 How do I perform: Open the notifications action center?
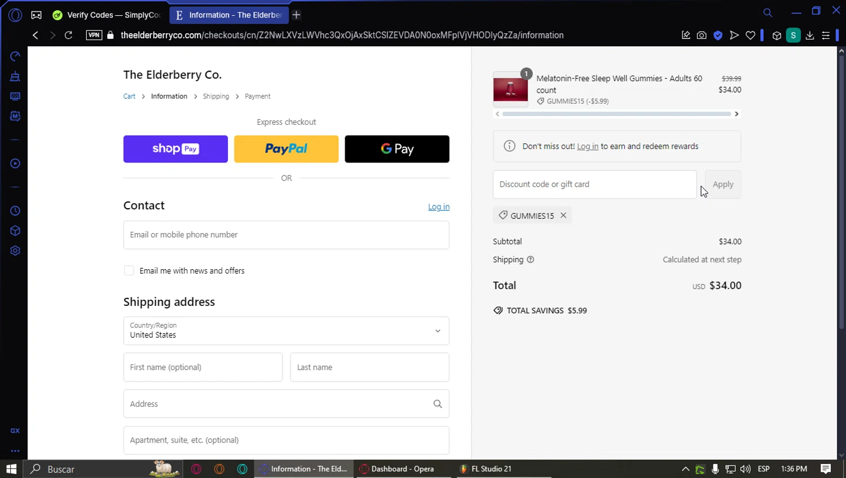coord(826,469)
